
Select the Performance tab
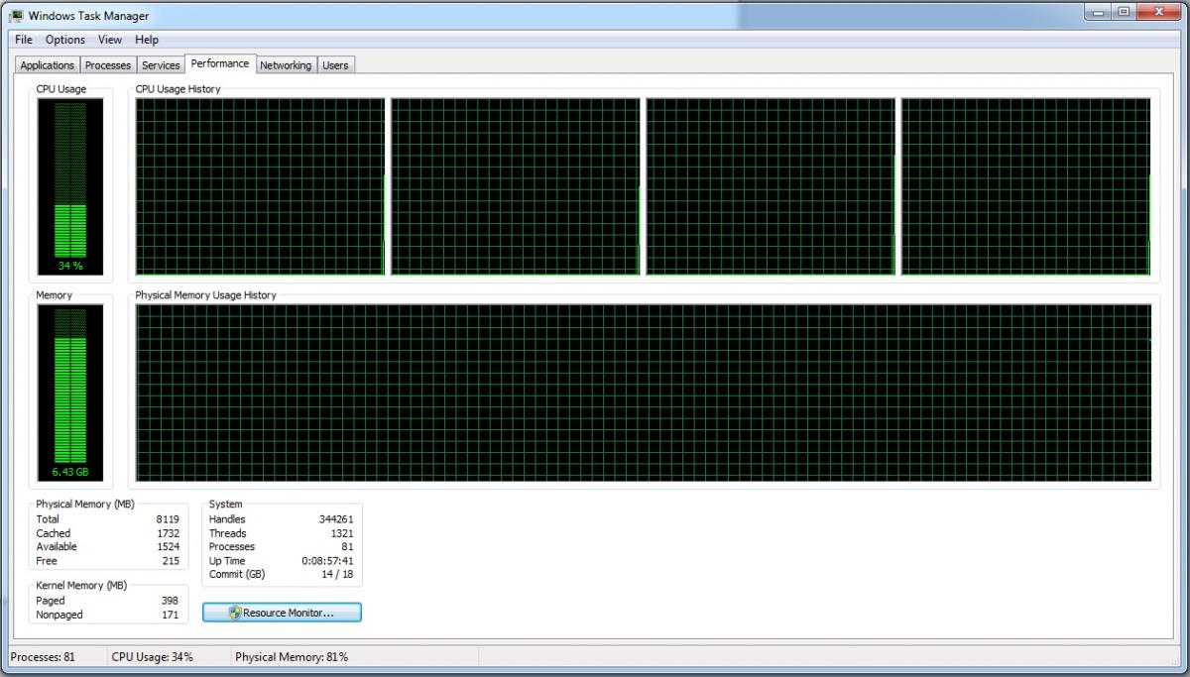[x=220, y=63]
